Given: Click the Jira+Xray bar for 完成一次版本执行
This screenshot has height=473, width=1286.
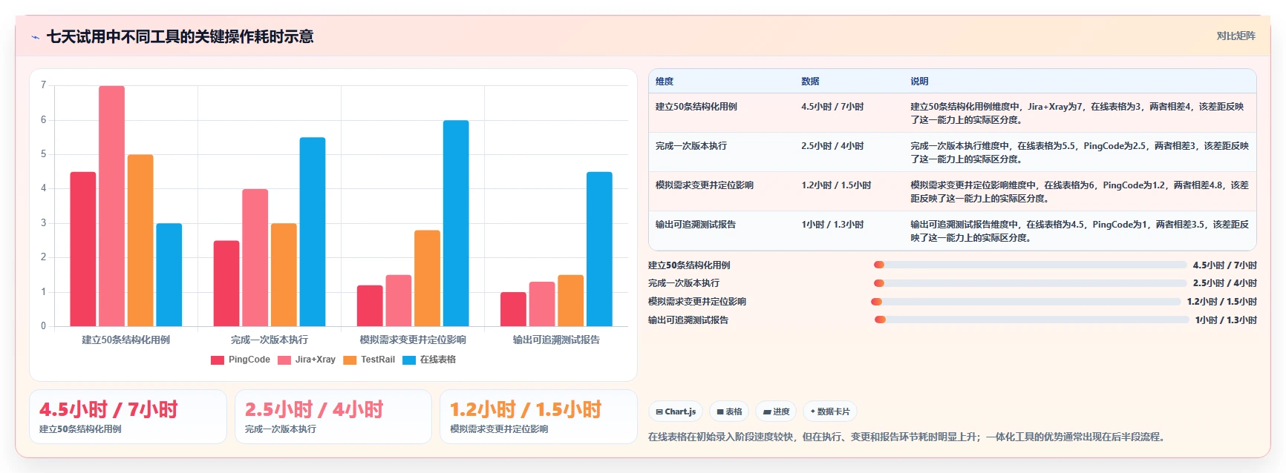Looking at the screenshot, I should coord(255,257).
